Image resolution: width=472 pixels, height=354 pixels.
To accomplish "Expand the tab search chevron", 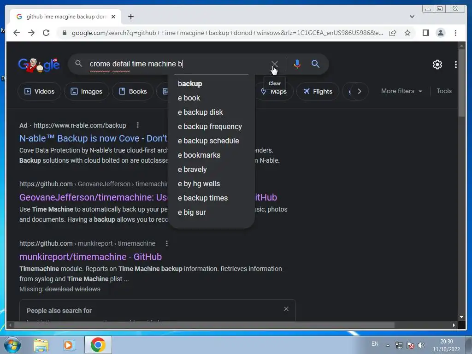I will (x=412, y=17).
